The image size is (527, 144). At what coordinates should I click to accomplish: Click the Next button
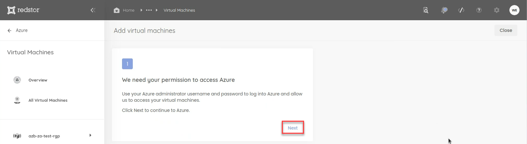click(293, 128)
